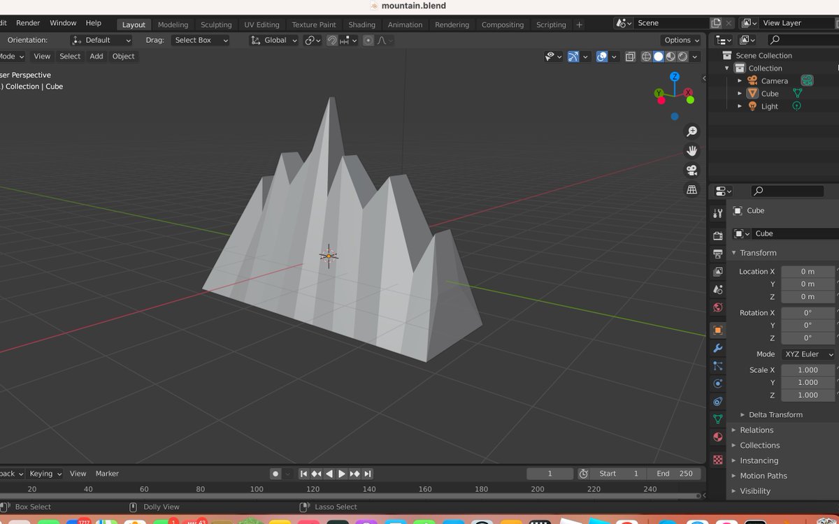Open the Tool properties tab (wrench-screwdriver icon)

(717, 213)
